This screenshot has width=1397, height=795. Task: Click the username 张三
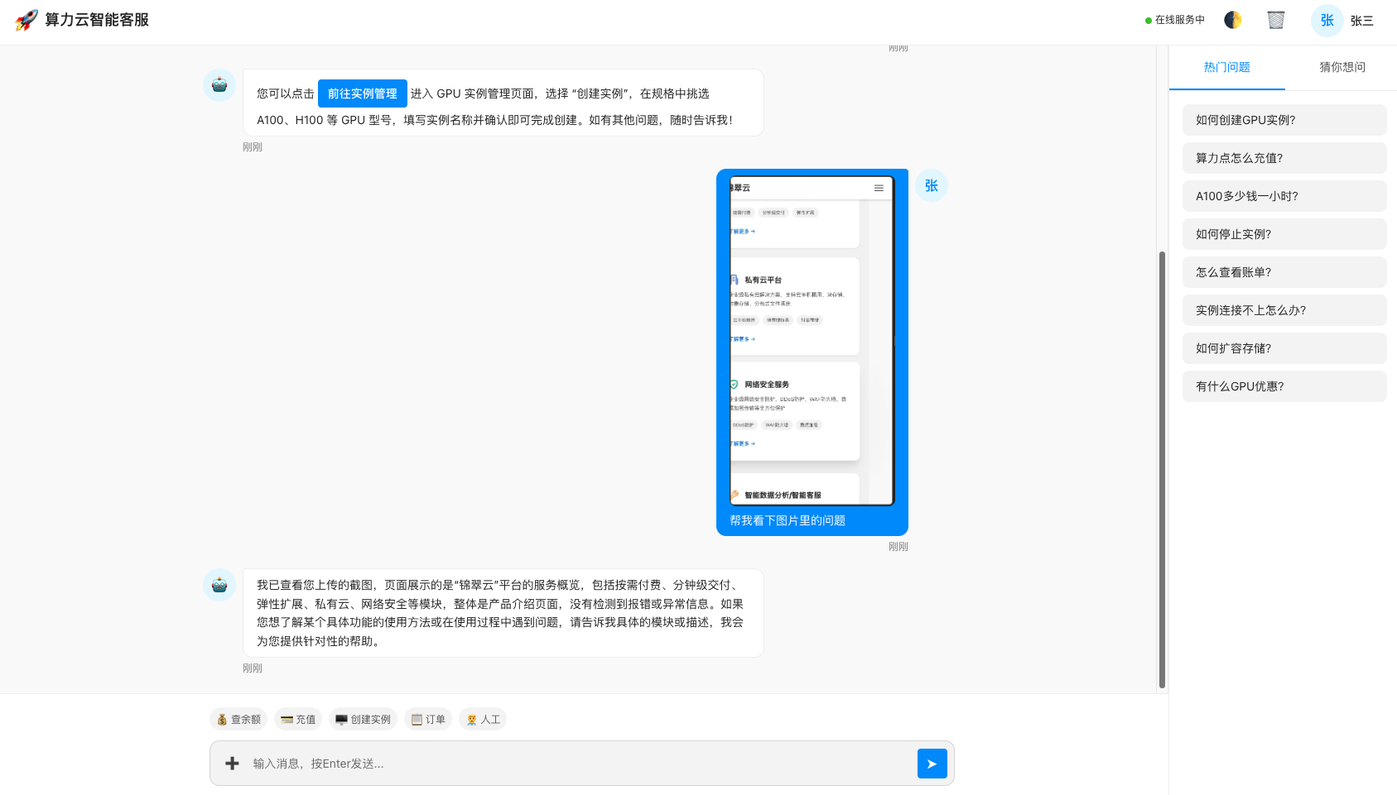point(1362,21)
